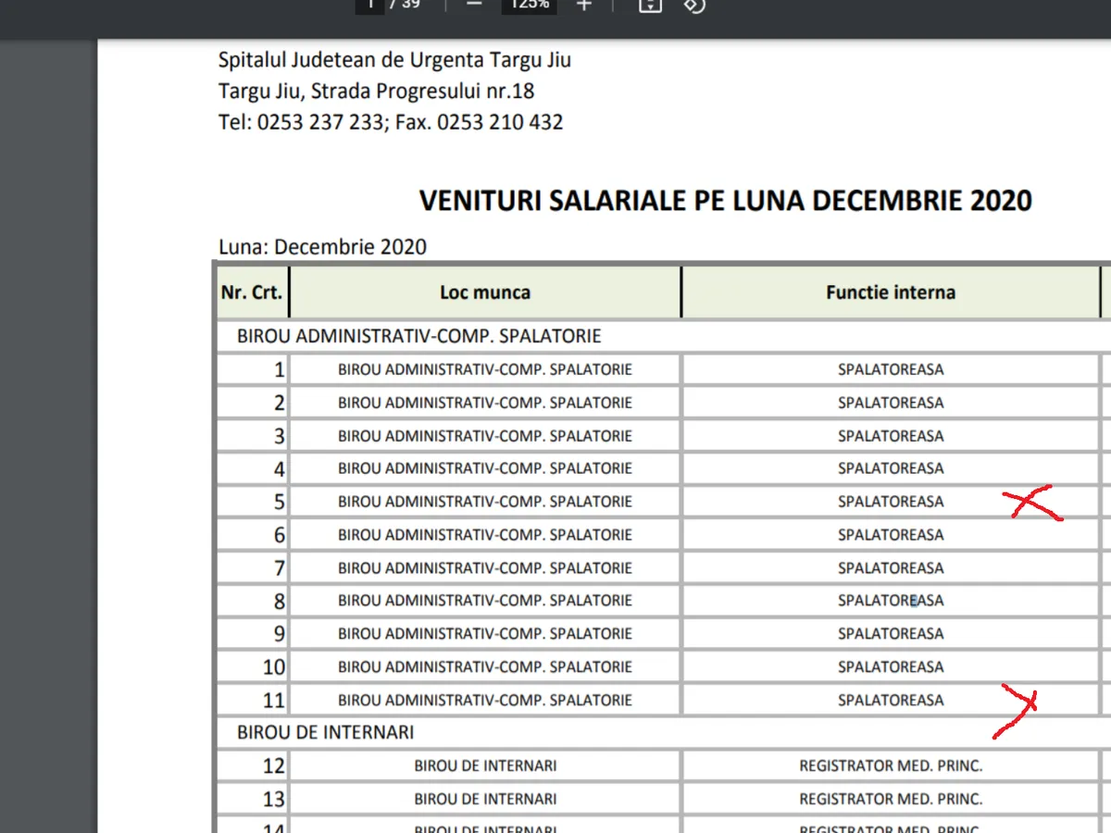
Task: Click the zoom in plus button
Action: 583,5
